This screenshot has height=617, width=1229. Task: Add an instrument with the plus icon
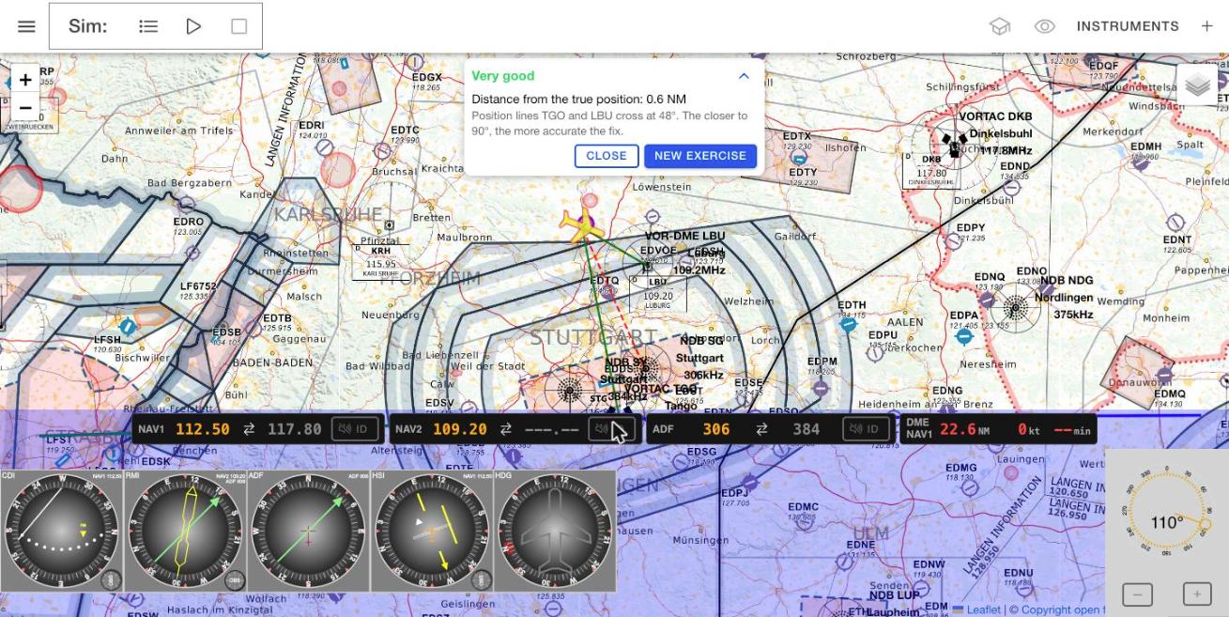click(1207, 26)
